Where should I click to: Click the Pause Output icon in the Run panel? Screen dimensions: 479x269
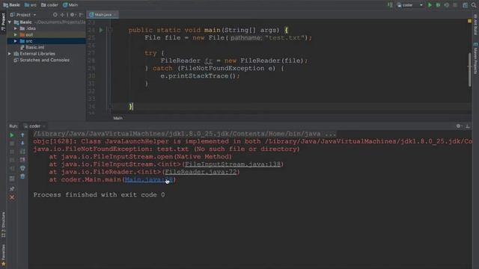(x=12, y=152)
